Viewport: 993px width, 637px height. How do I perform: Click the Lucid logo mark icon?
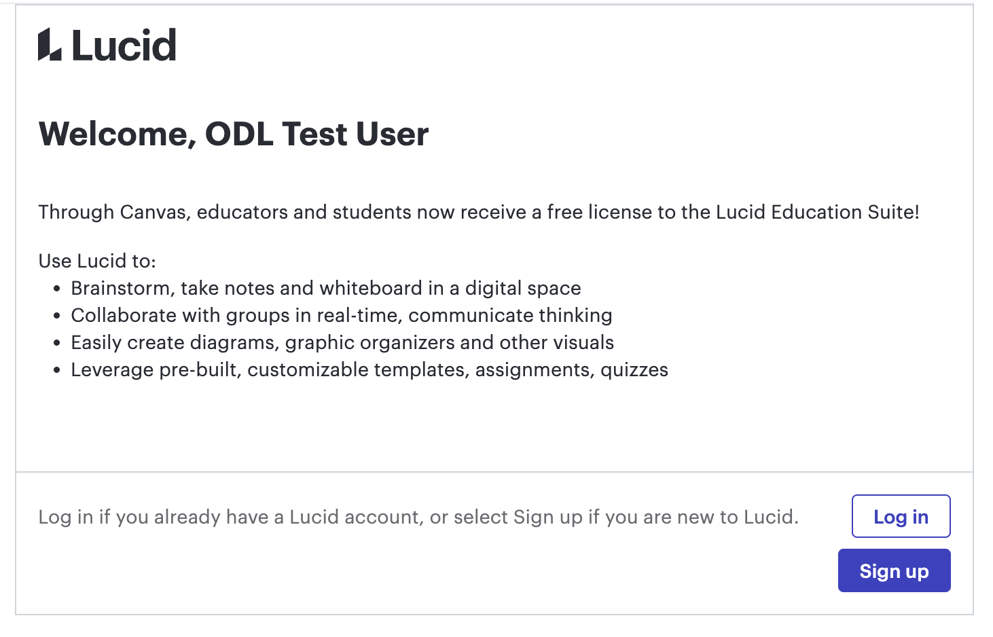[50, 45]
